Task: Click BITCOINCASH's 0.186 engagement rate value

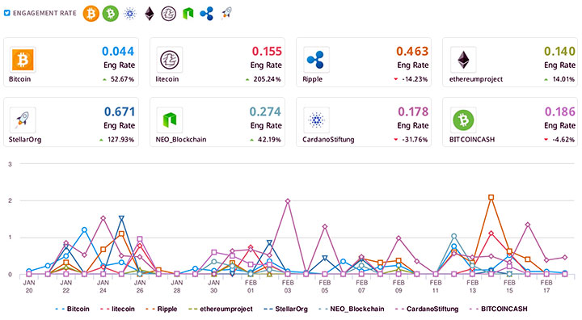Action: pos(560,112)
